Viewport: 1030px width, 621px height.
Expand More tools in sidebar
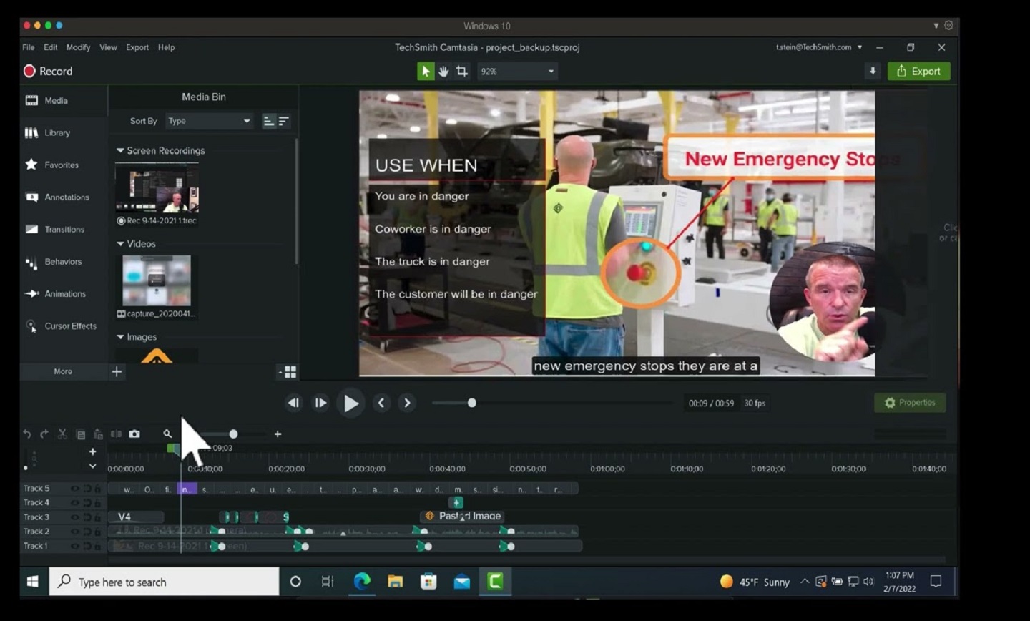pos(63,371)
